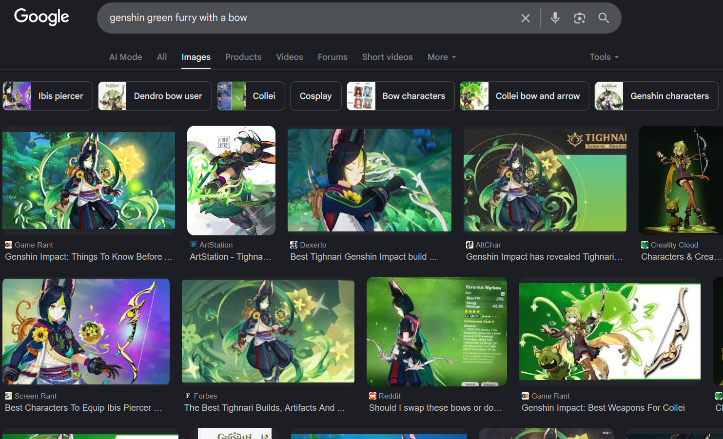Screen dimensions: 723x439
Task: Open link 'Characters & Crea…'
Action: [682, 257]
